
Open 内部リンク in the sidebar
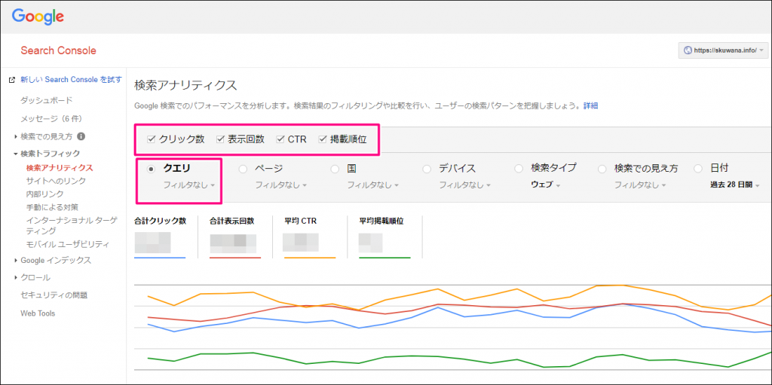click(44, 194)
